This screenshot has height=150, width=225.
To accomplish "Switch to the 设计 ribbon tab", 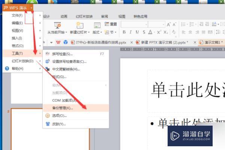I will tap(46, 16).
